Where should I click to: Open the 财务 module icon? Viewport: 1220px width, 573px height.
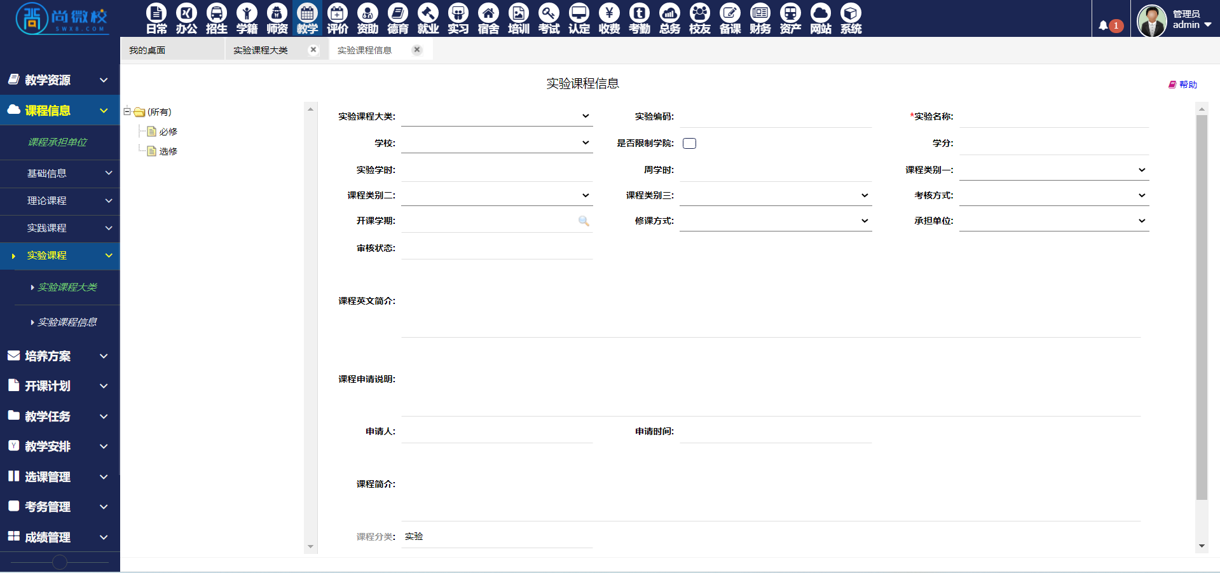coord(760,18)
